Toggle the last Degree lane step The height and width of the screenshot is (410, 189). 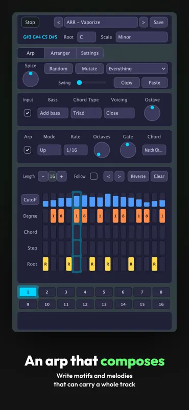click(162, 216)
